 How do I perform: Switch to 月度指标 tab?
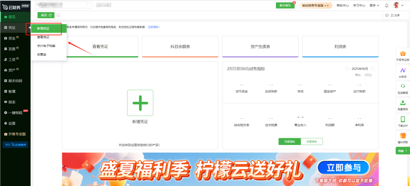tap(289, 142)
